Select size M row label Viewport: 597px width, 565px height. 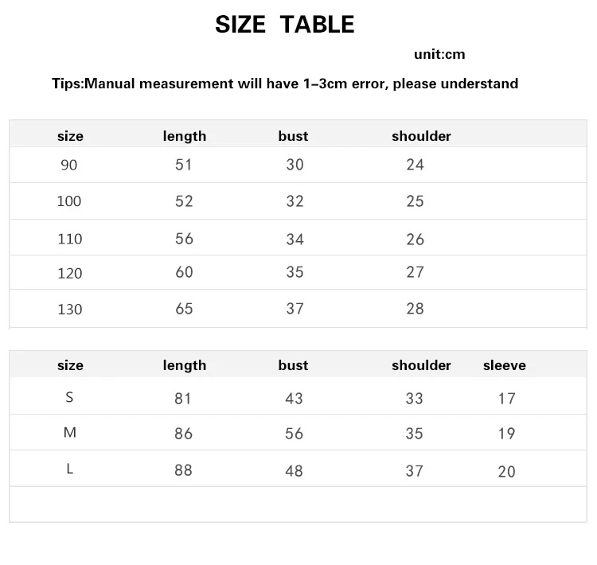point(70,433)
